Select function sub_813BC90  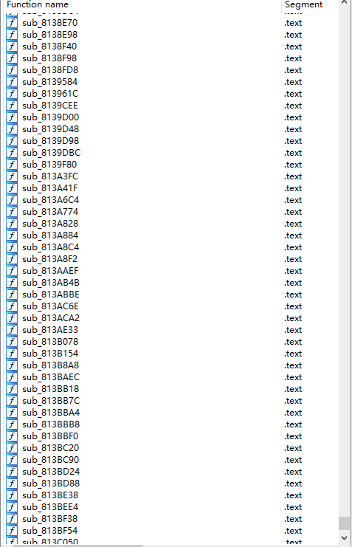(x=51, y=460)
